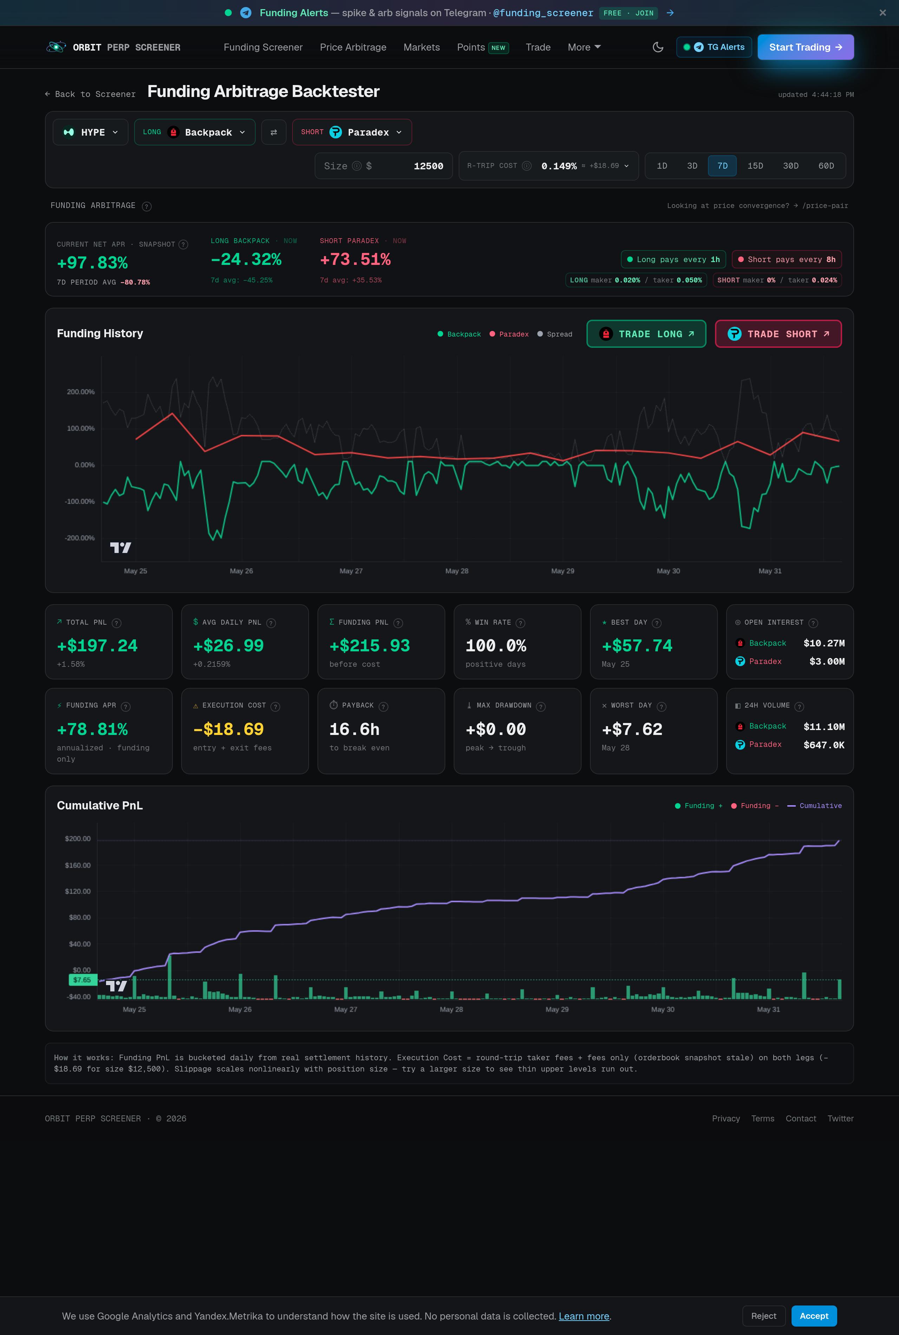The width and height of the screenshot is (899, 1335).
Task: Click help icon next to WORST DAY
Action: tap(662, 706)
